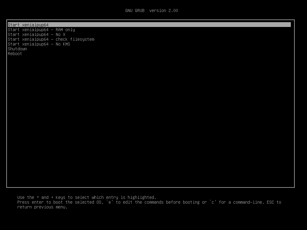The height and width of the screenshot is (230, 307).
Task: Click the 'GNU GRUB version 2.00' title
Action: click(151, 10)
